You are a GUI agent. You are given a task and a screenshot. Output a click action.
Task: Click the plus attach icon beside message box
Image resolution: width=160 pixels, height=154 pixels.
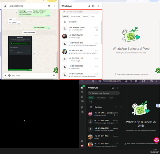[x=5, y=75]
